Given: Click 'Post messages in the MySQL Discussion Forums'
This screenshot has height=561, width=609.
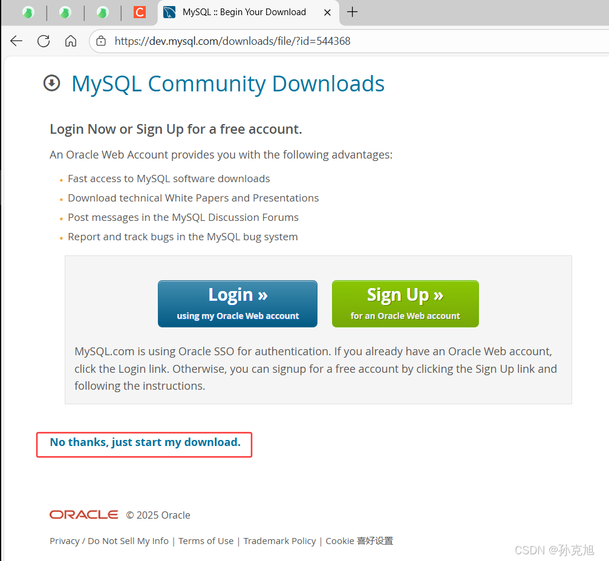Looking at the screenshot, I should (183, 217).
